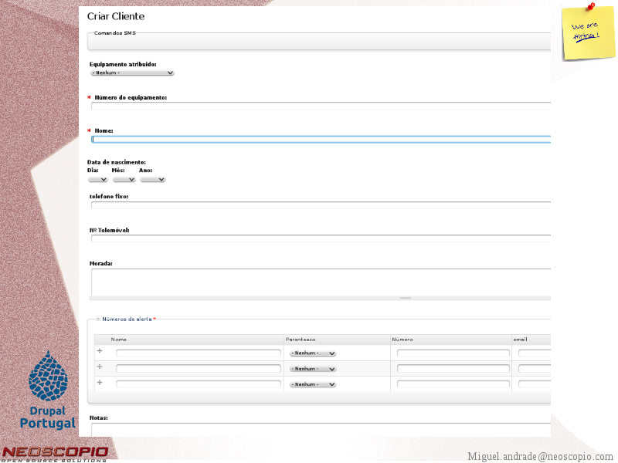Click second alert row Número field

click(x=453, y=369)
